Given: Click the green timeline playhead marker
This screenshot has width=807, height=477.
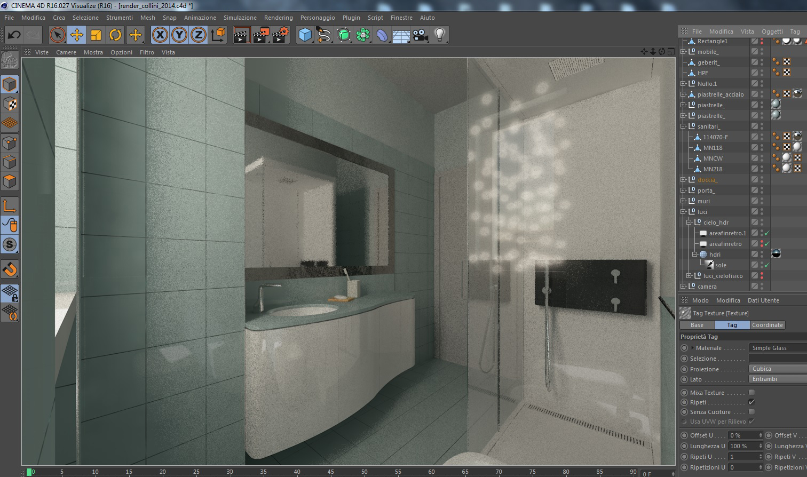Looking at the screenshot, I should tap(29, 472).
